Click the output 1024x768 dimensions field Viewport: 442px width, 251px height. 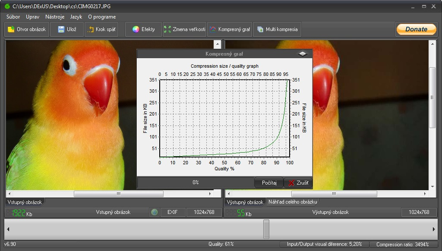point(419,212)
